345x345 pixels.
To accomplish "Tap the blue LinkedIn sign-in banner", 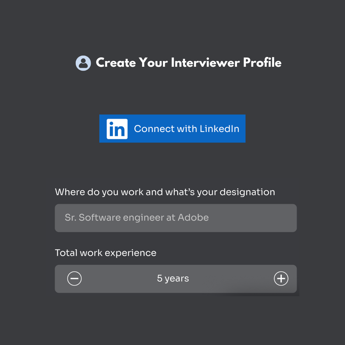I will (x=172, y=128).
